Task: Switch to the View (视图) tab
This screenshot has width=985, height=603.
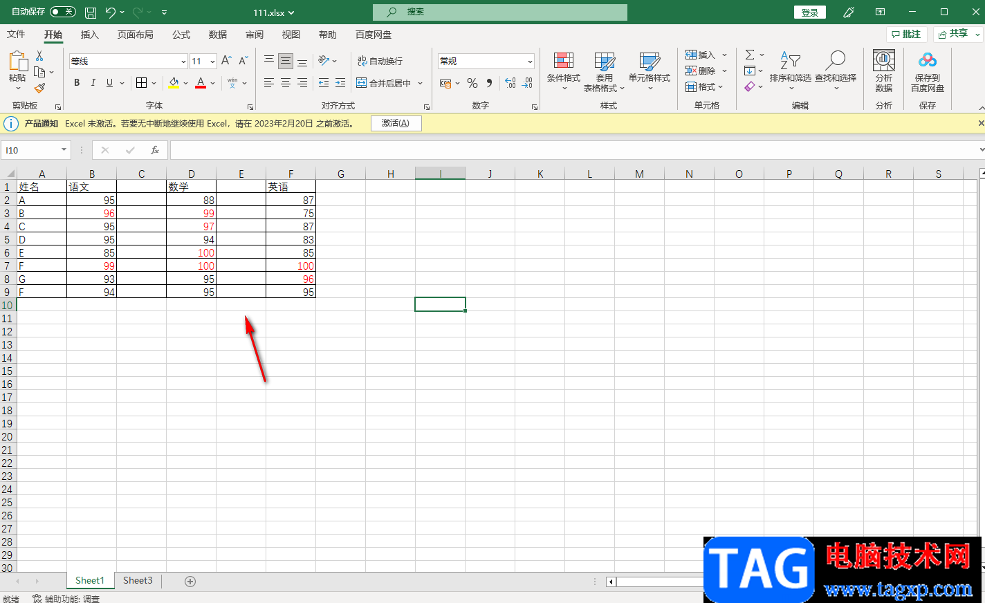Action: pos(291,35)
